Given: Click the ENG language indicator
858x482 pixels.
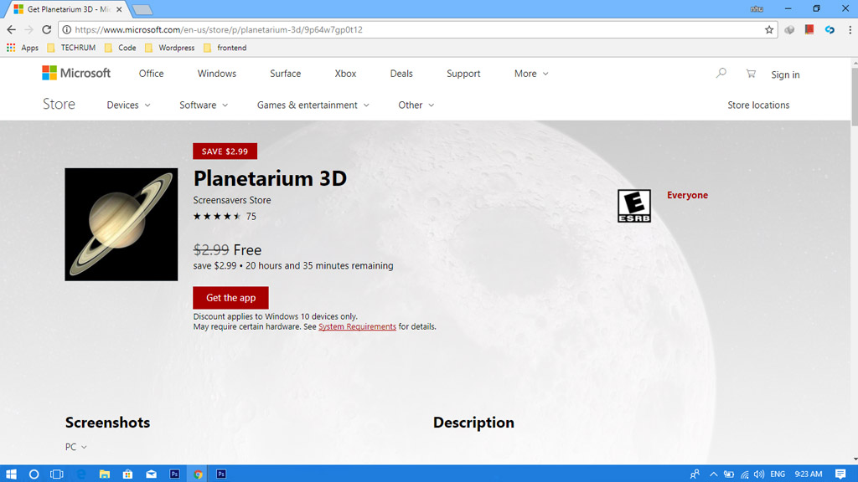Looking at the screenshot, I should point(778,474).
